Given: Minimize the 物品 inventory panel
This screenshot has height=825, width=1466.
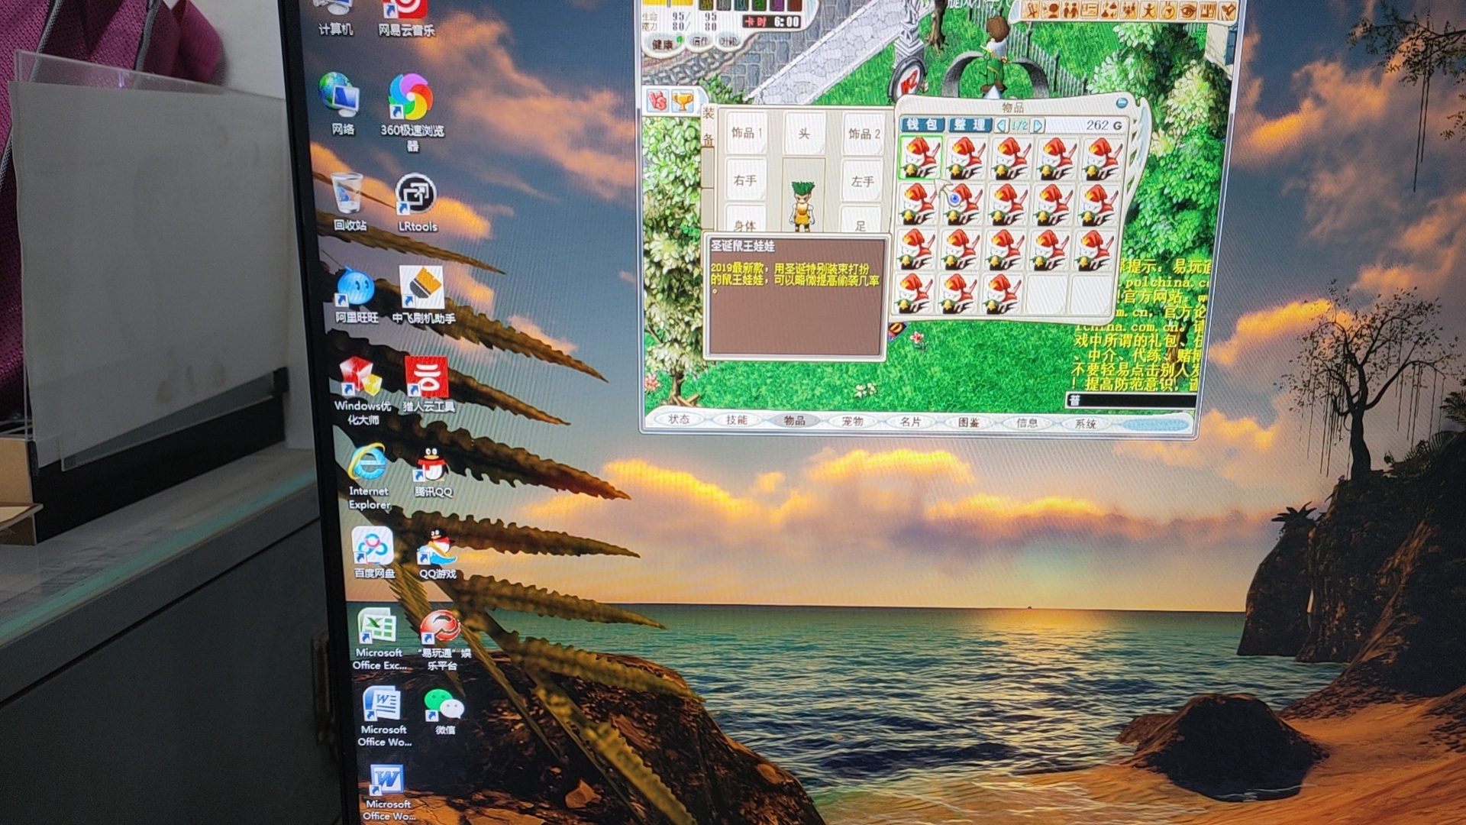Looking at the screenshot, I should (x=1121, y=102).
